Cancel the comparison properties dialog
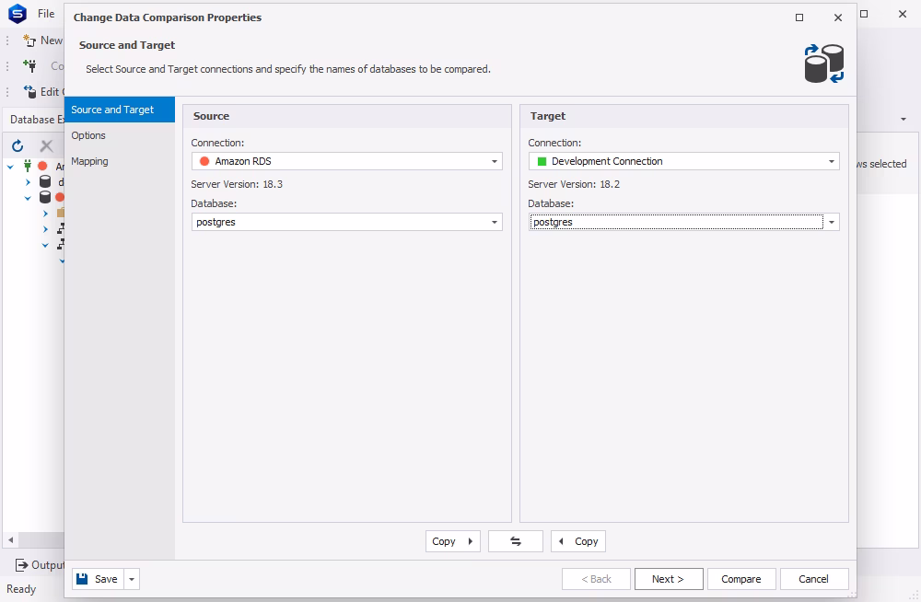921x602 pixels. click(x=814, y=579)
